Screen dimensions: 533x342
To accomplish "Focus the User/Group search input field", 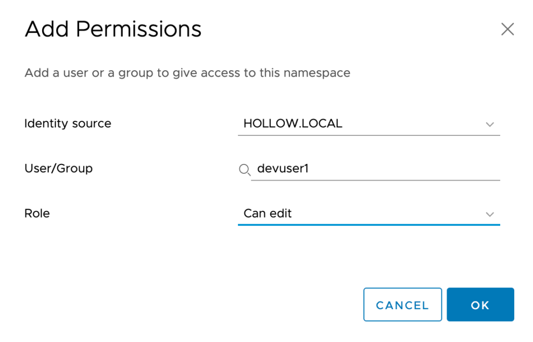I will [x=375, y=169].
